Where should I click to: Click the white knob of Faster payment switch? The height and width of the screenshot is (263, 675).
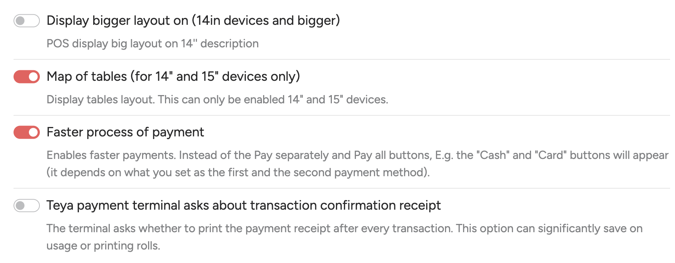[x=33, y=132]
